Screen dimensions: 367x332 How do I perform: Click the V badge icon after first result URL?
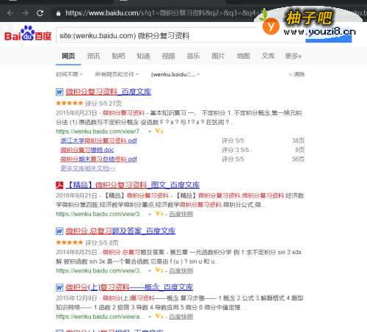click(x=159, y=131)
